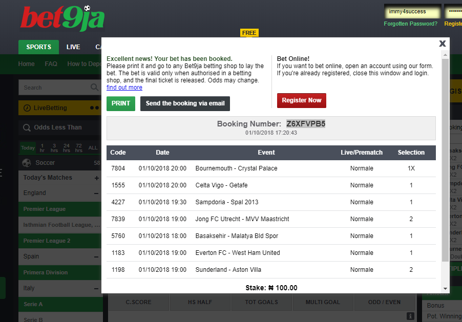Click Basaksehir - Malatya Bld Spor event
The width and height of the screenshot is (462, 322).
tap(237, 236)
